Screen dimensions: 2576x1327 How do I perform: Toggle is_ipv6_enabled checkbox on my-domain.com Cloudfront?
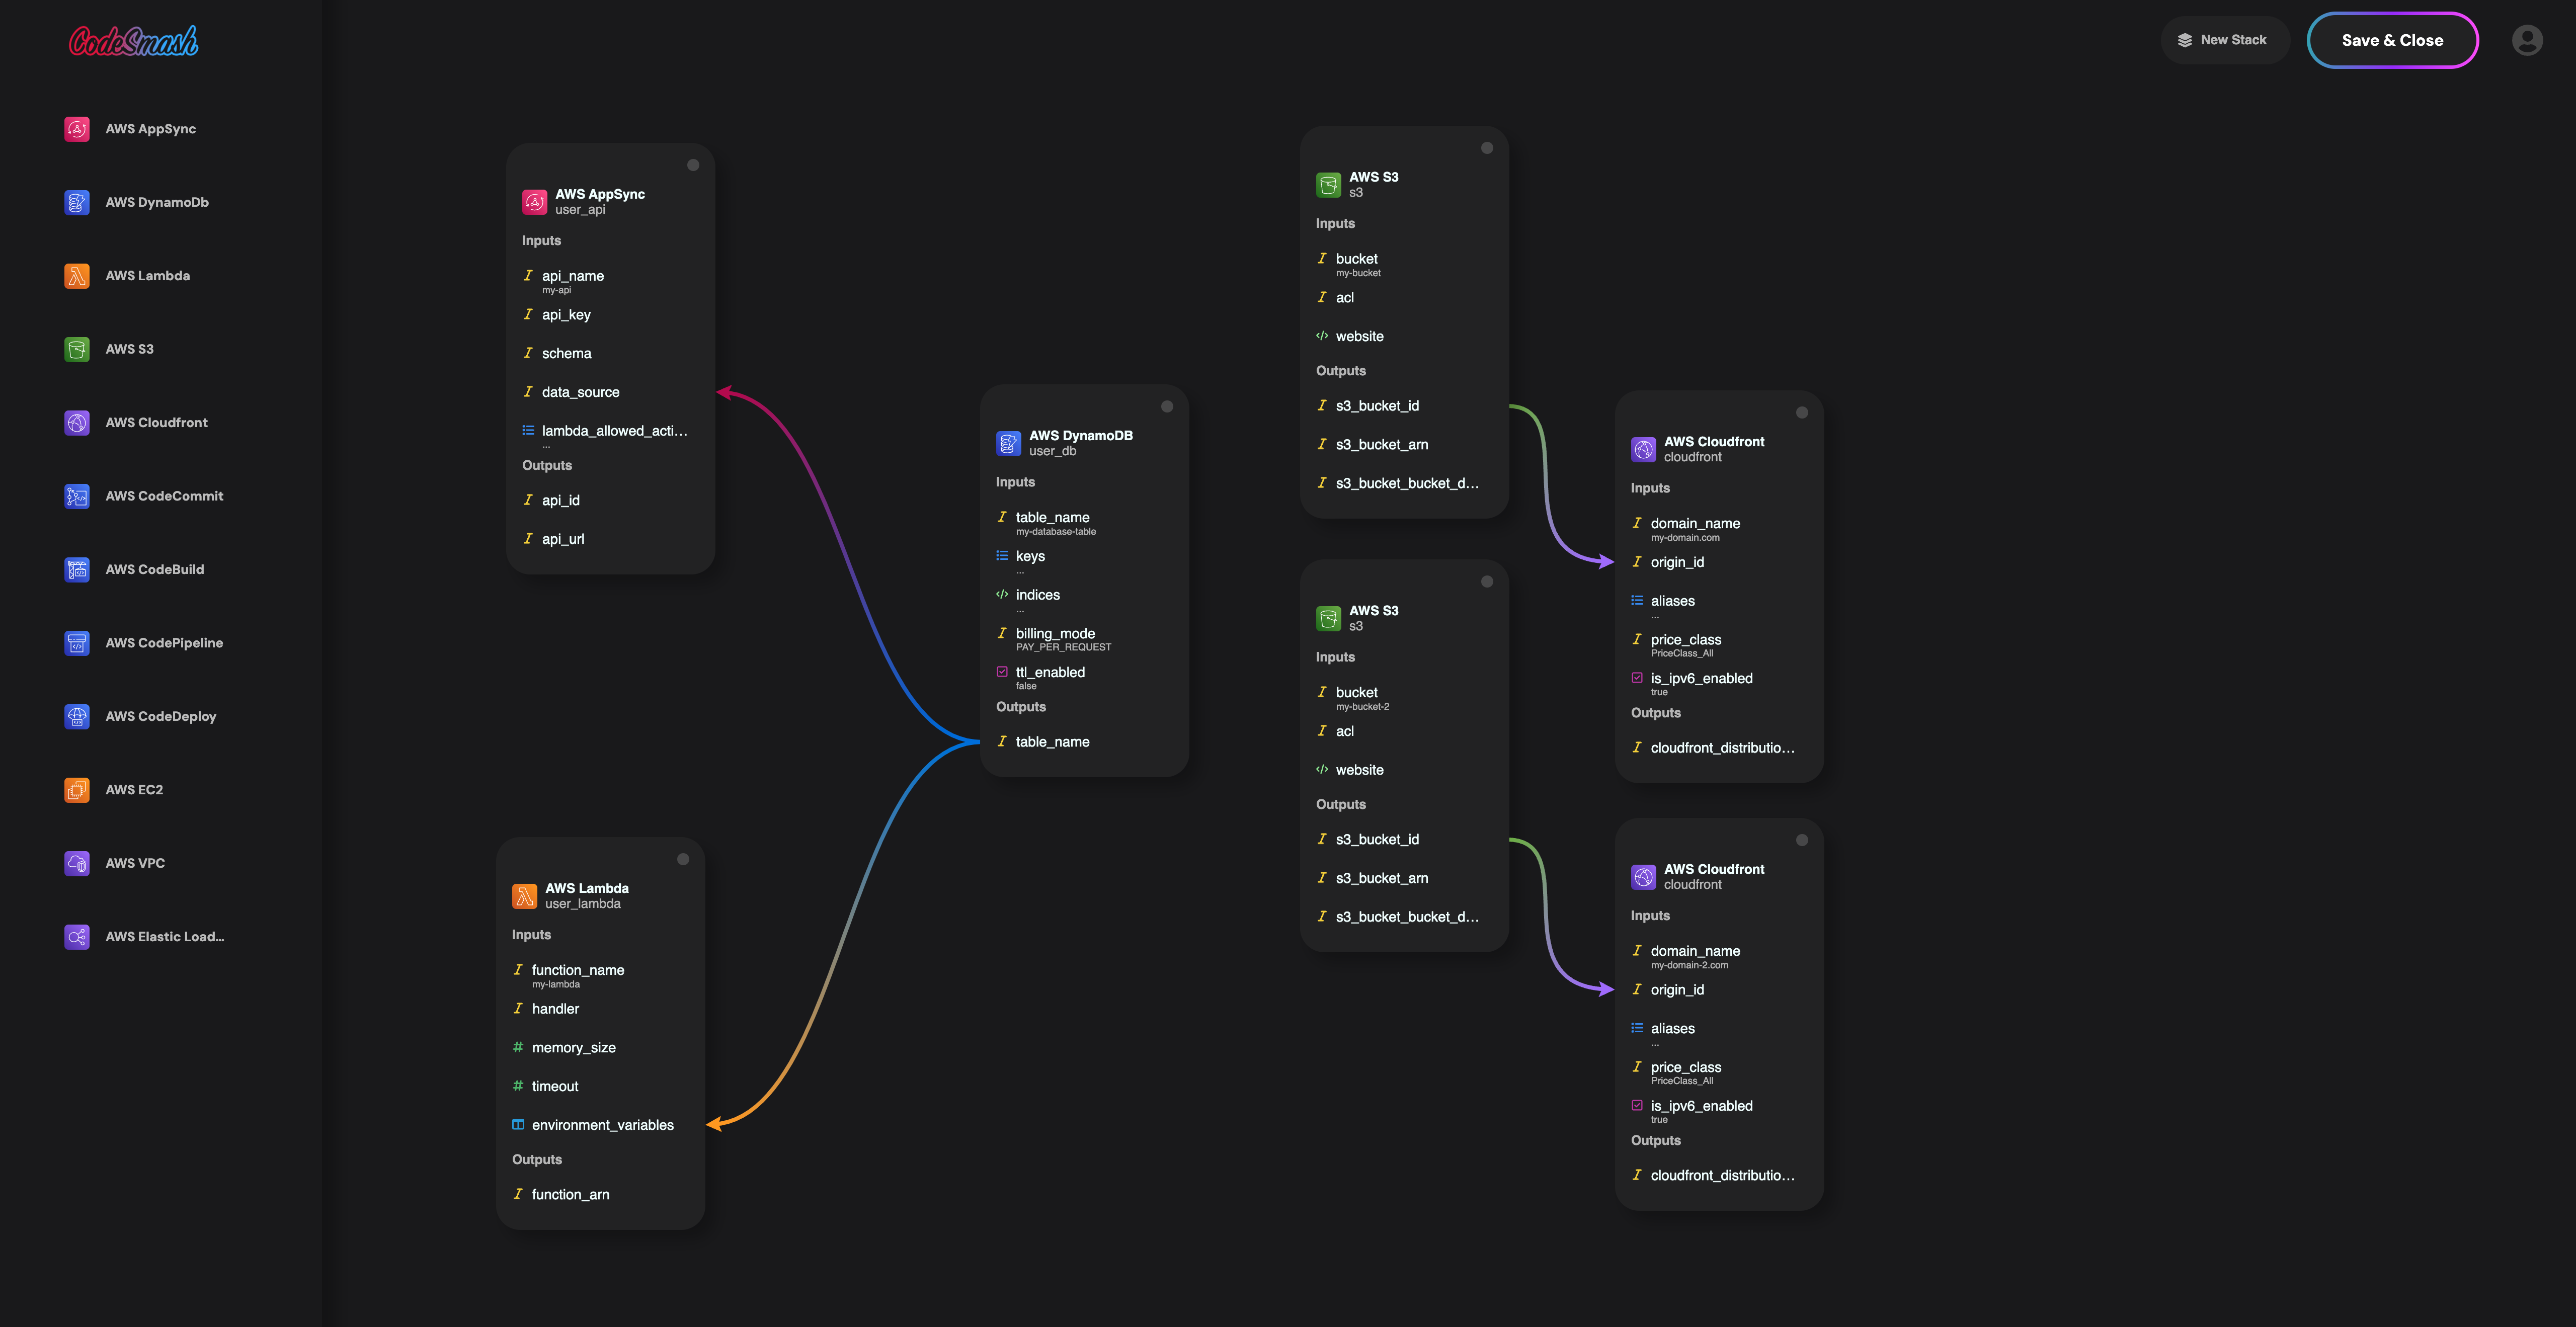point(1637,678)
